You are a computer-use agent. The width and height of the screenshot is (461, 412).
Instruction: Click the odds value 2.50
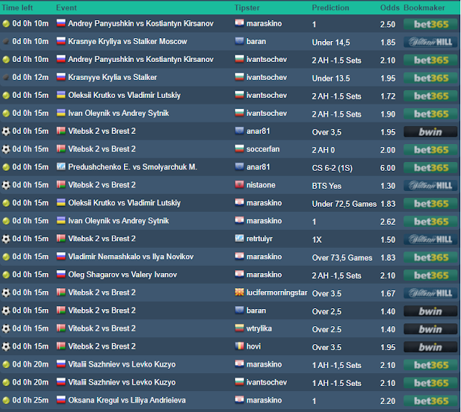[388, 24]
